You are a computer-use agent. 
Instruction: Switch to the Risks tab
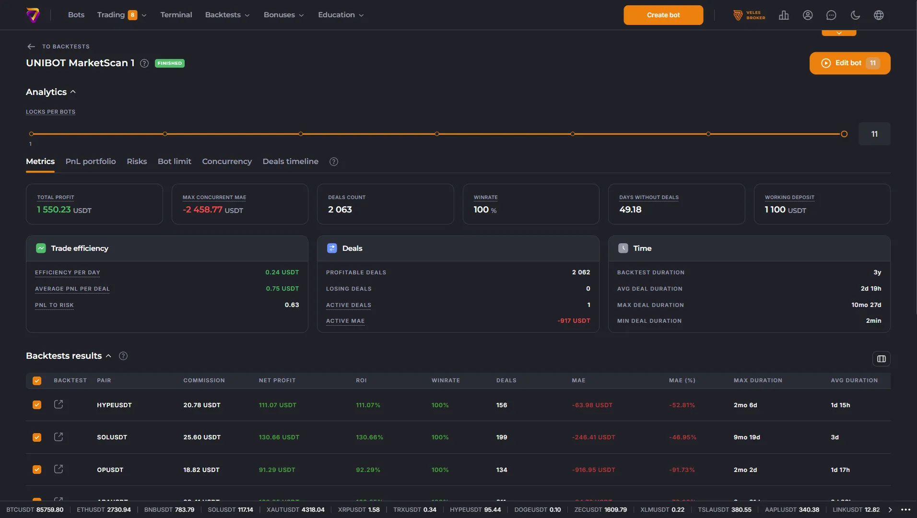(x=137, y=162)
